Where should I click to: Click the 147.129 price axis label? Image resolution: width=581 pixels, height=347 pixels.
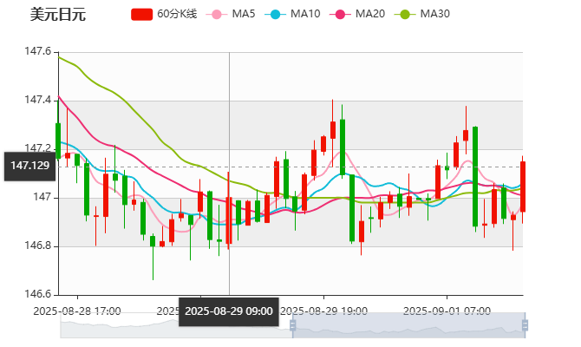pyautogui.click(x=29, y=165)
